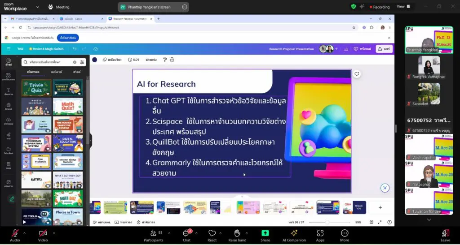460x245 pixels.
Task: Unmute the microphone Audio button
Action: 15,236
